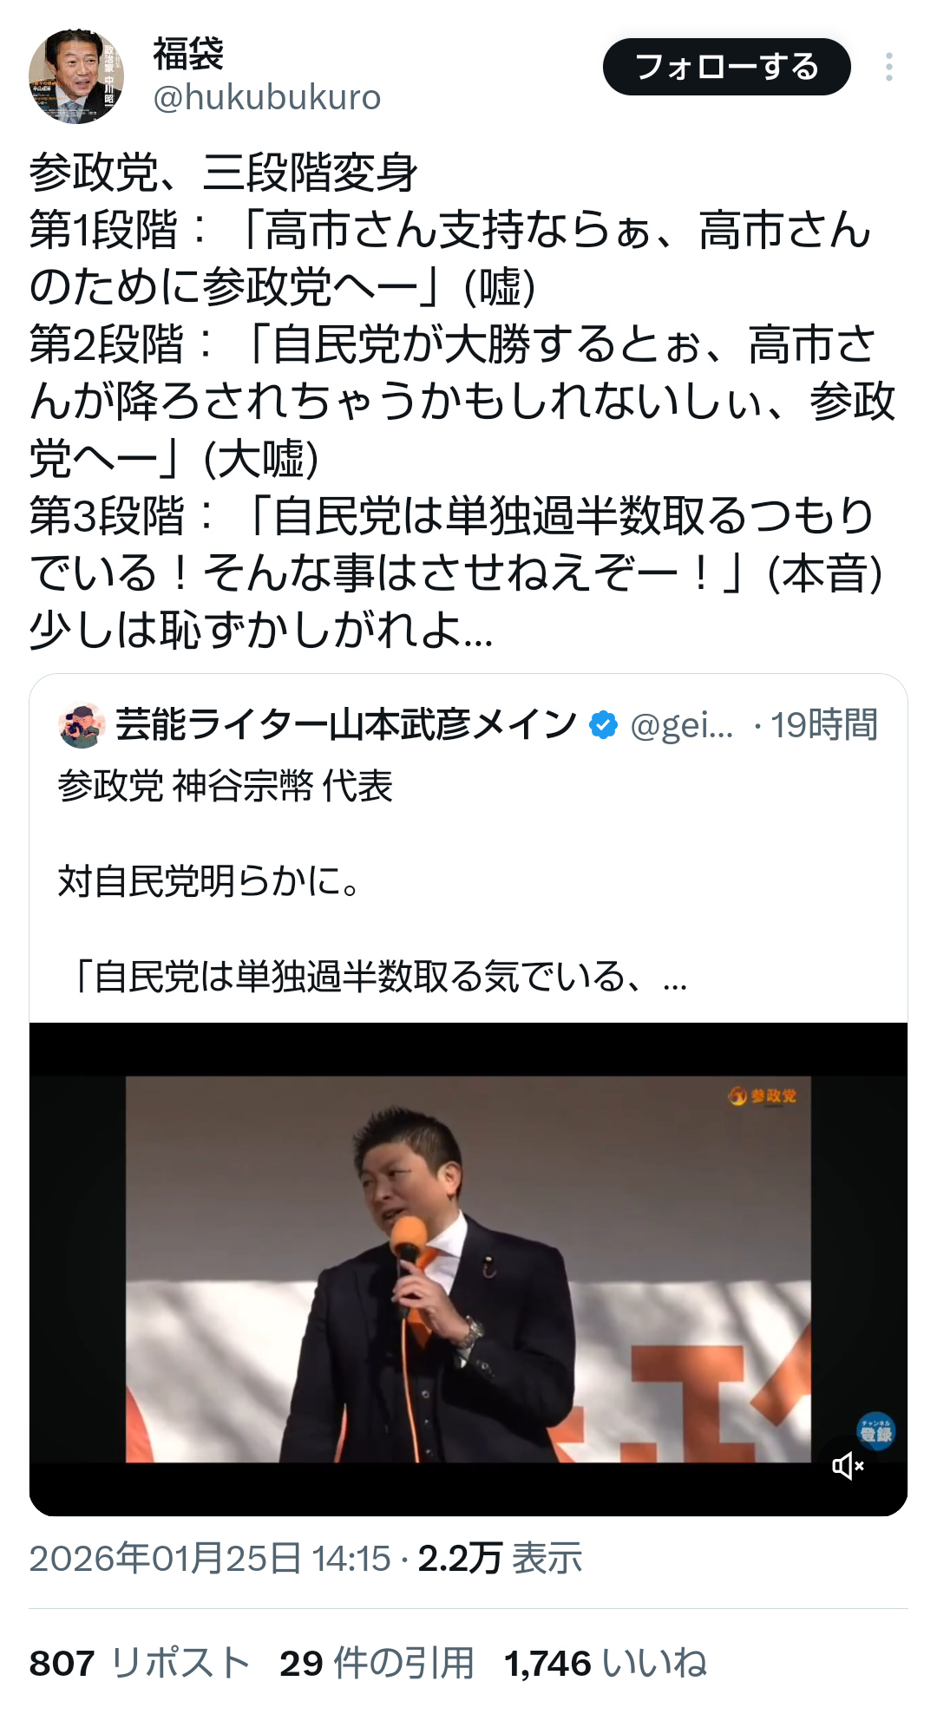Open 芸能ライター山本武彦メイン quoted author name
This screenshot has width=937, height=1714.
click(346, 725)
